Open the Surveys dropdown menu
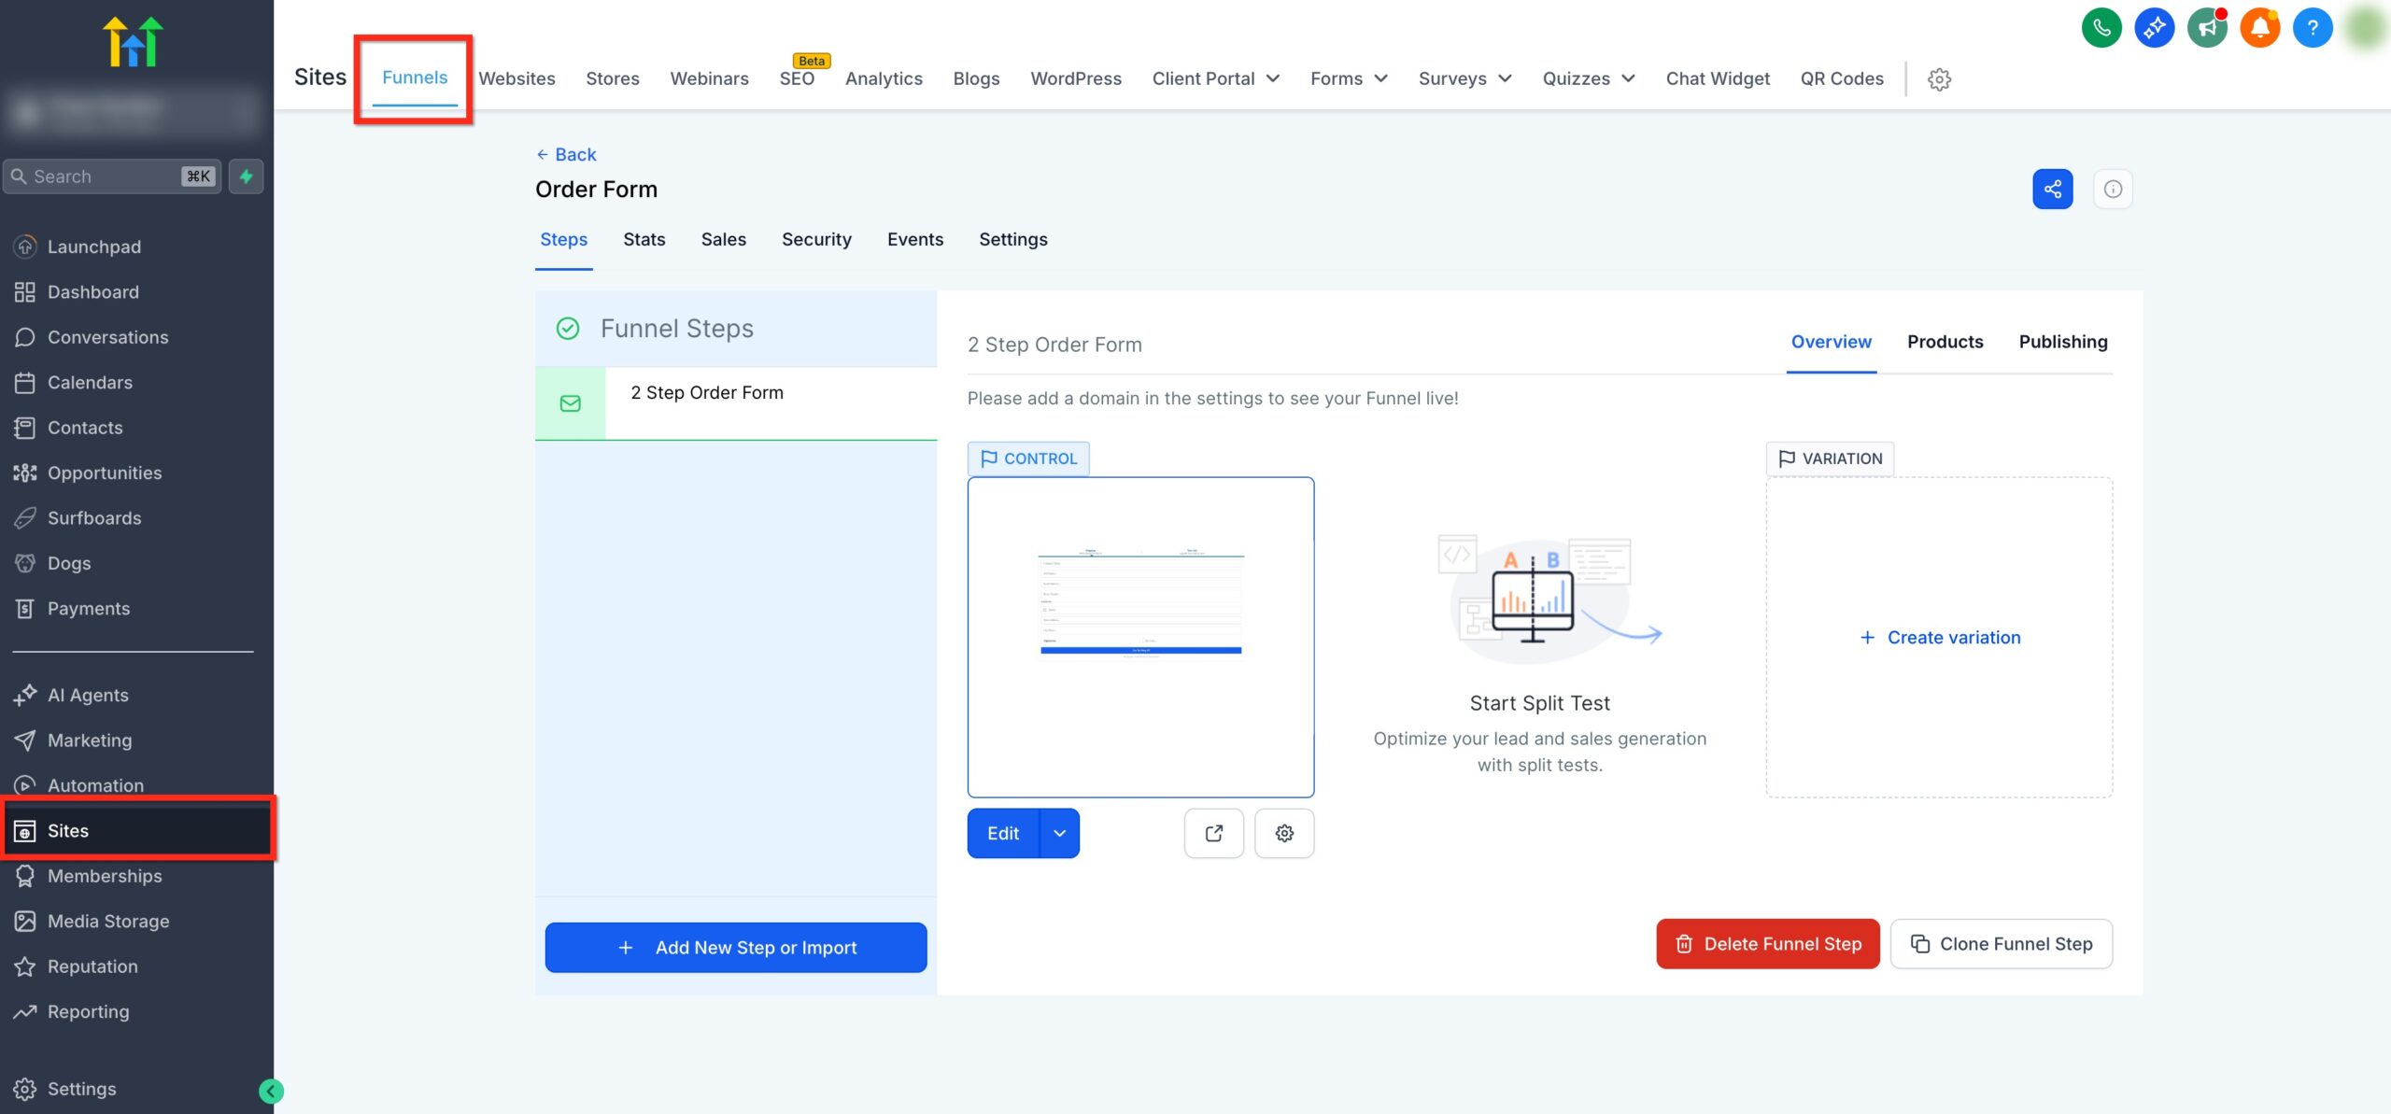 [x=1463, y=78]
